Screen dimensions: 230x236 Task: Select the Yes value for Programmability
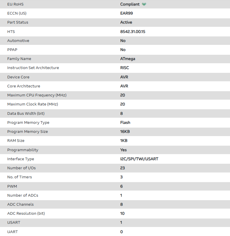point(123,150)
